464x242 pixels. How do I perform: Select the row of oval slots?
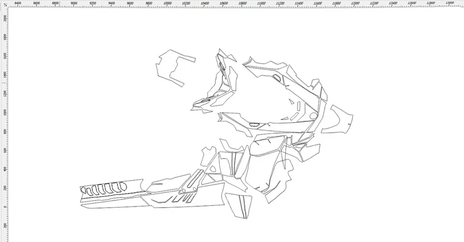(104, 187)
